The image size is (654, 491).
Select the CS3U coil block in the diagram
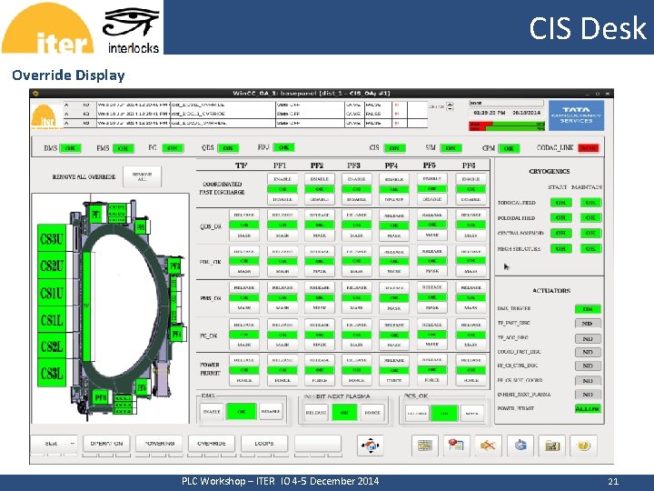point(52,238)
